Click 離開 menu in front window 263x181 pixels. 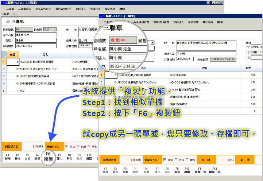tap(220, 22)
